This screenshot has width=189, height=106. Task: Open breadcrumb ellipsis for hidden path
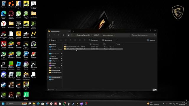tap(74, 35)
